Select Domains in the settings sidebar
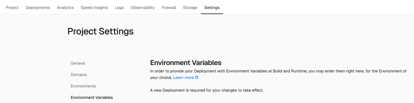Image resolution: width=414 pixels, height=103 pixels. click(x=79, y=75)
